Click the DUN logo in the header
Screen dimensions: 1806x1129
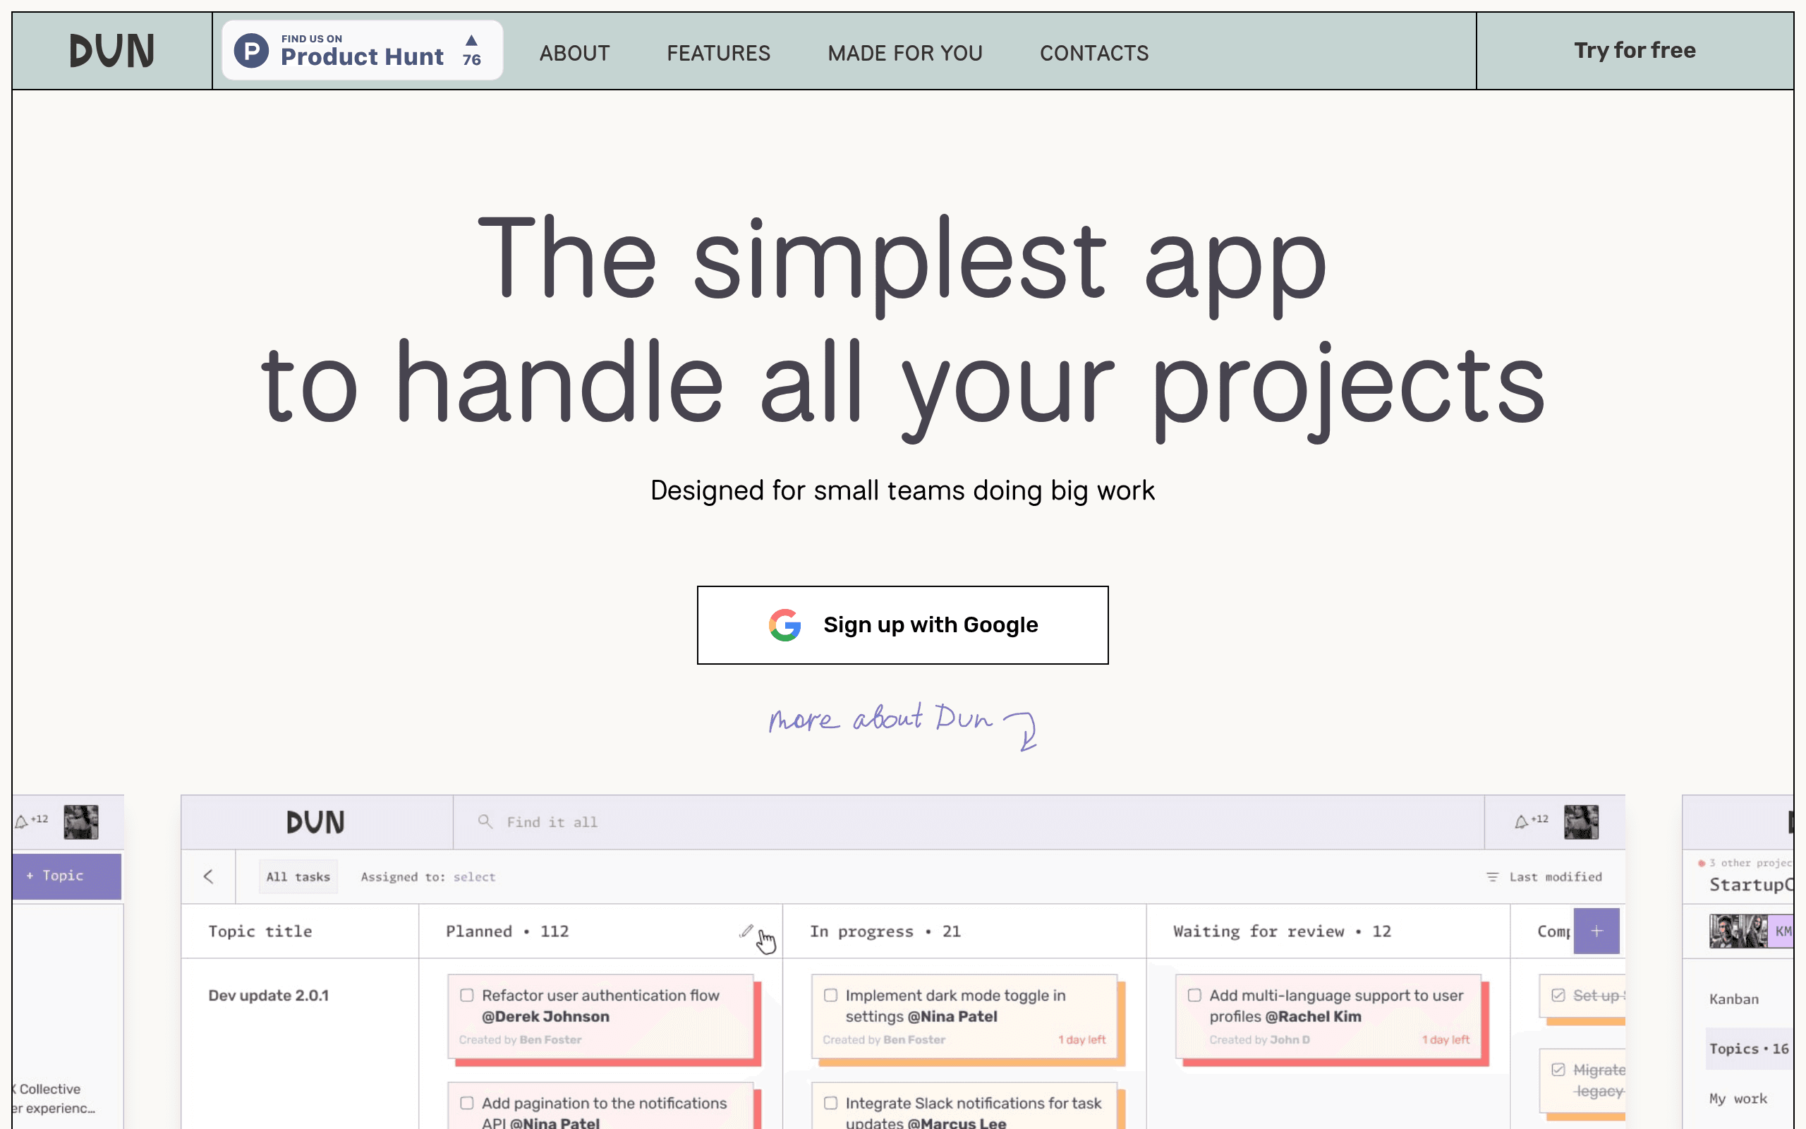coord(112,51)
